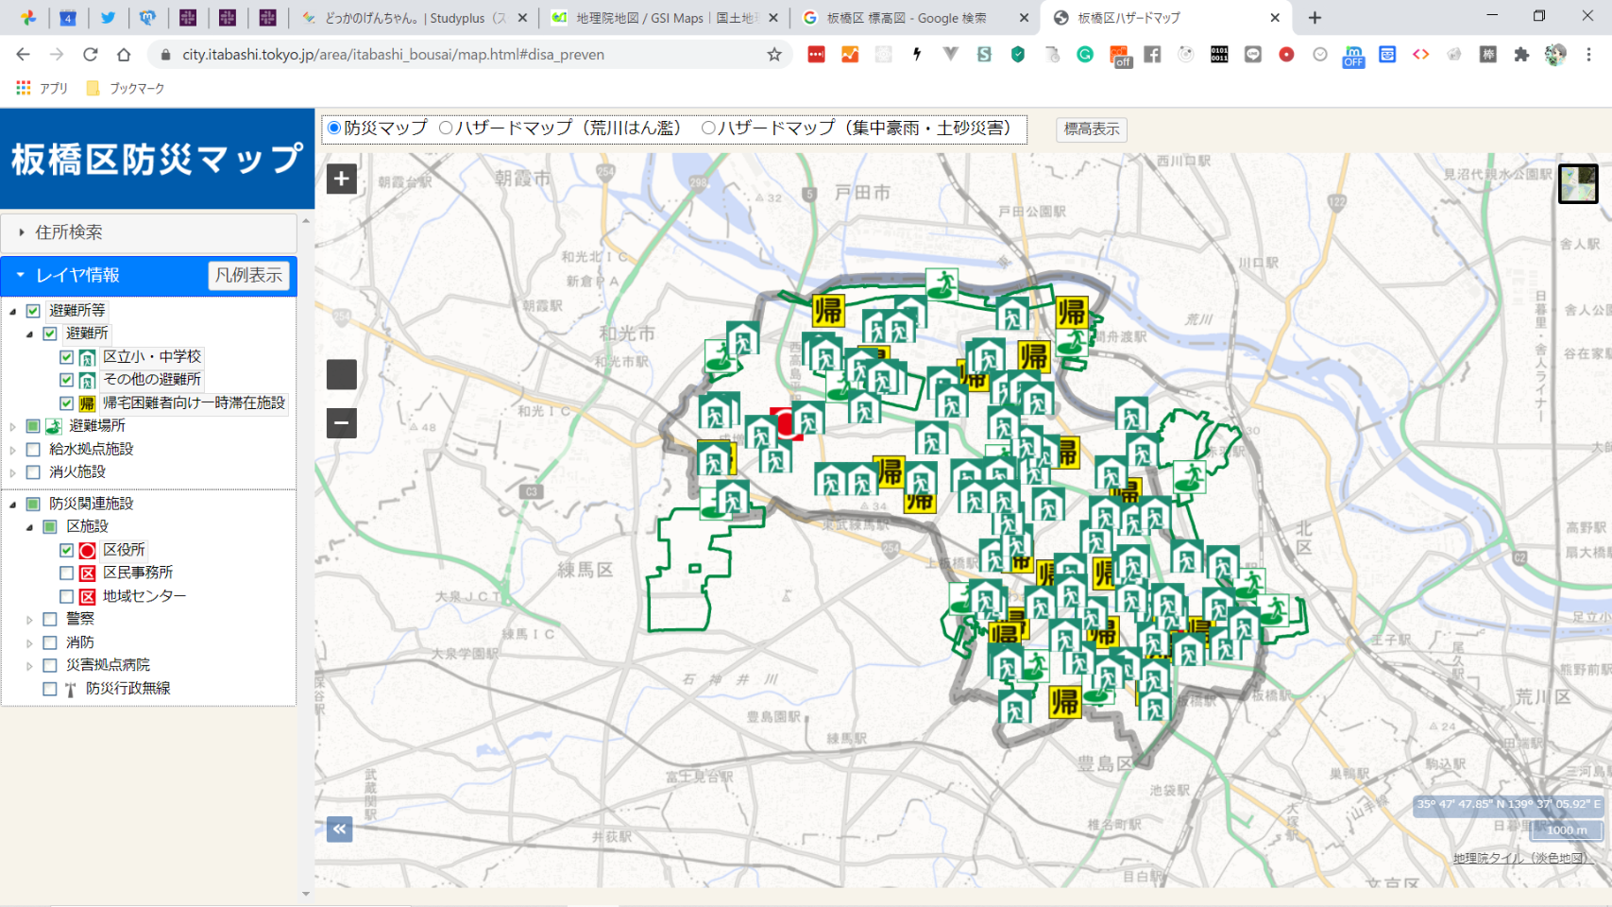Collapse sidebar with the double-arrow button
This screenshot has width=1612, height=907.
tap(340, 830)
